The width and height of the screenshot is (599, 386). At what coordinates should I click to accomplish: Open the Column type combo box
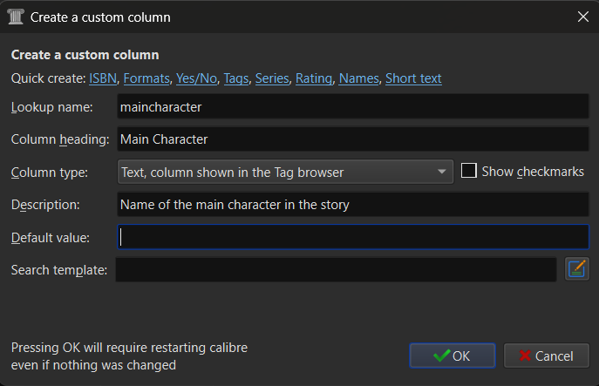(x=285, y=172)
